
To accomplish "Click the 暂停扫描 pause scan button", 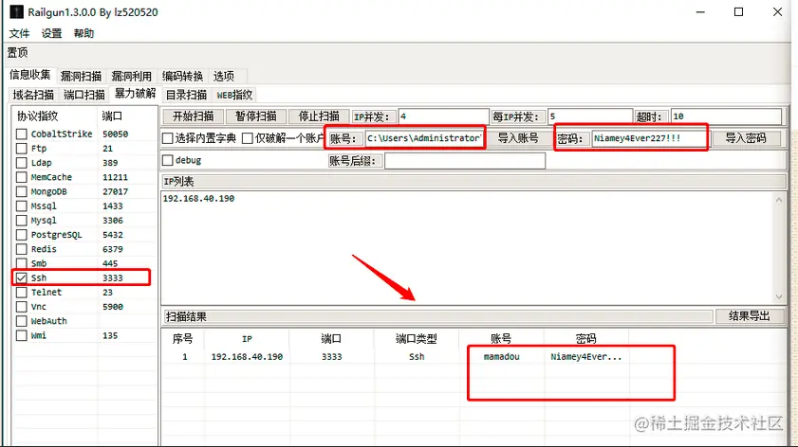I will coord(256,116).
